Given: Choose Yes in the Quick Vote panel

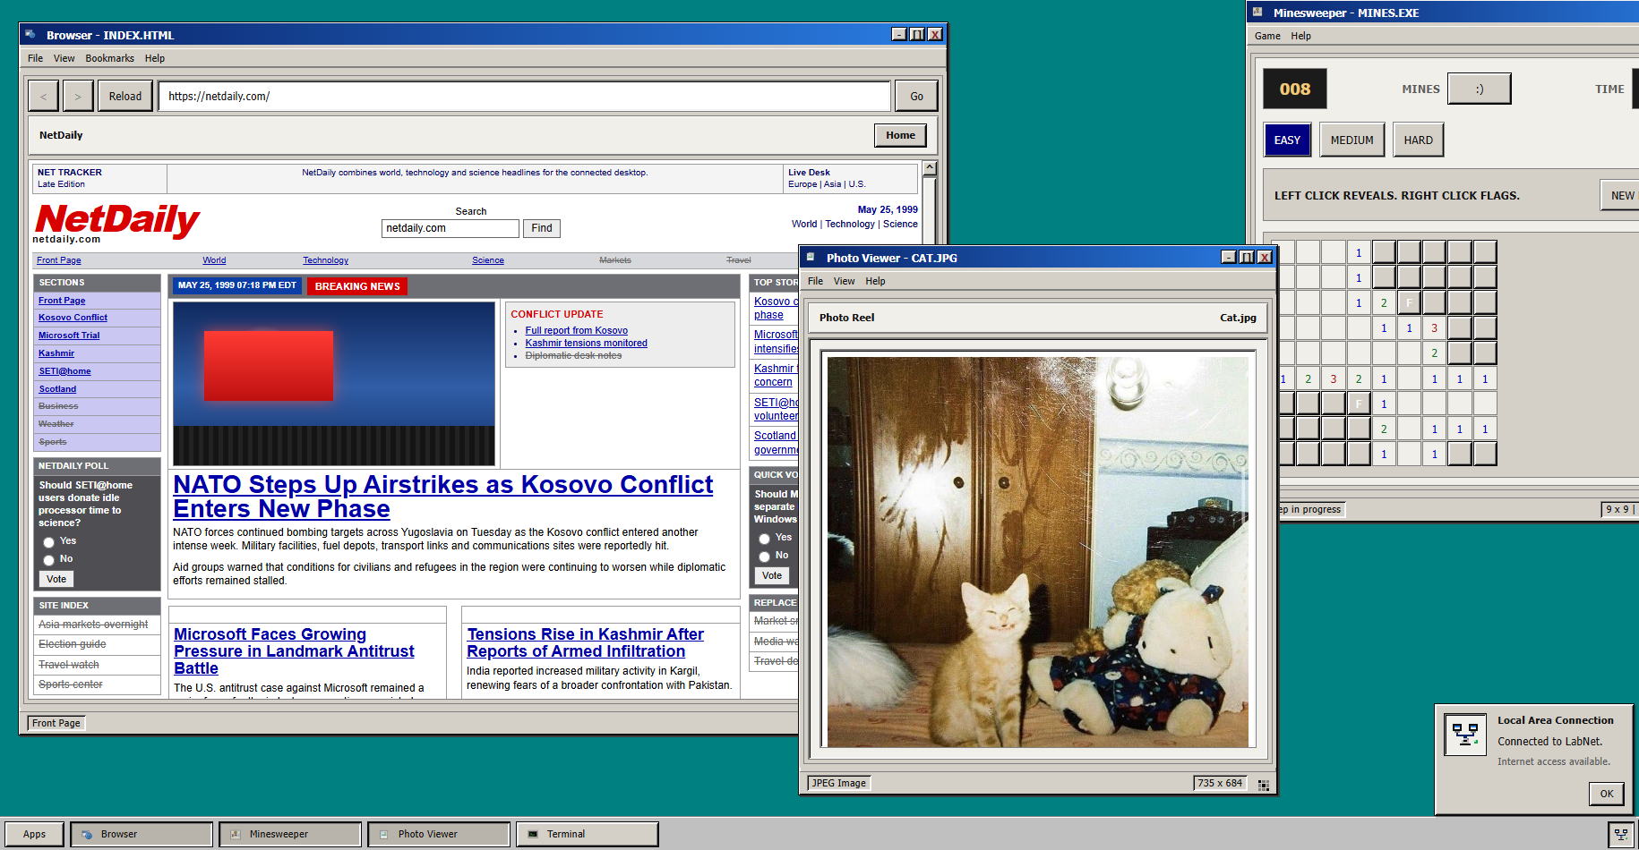Looking at the screenshot, I should tap(765, 539).
